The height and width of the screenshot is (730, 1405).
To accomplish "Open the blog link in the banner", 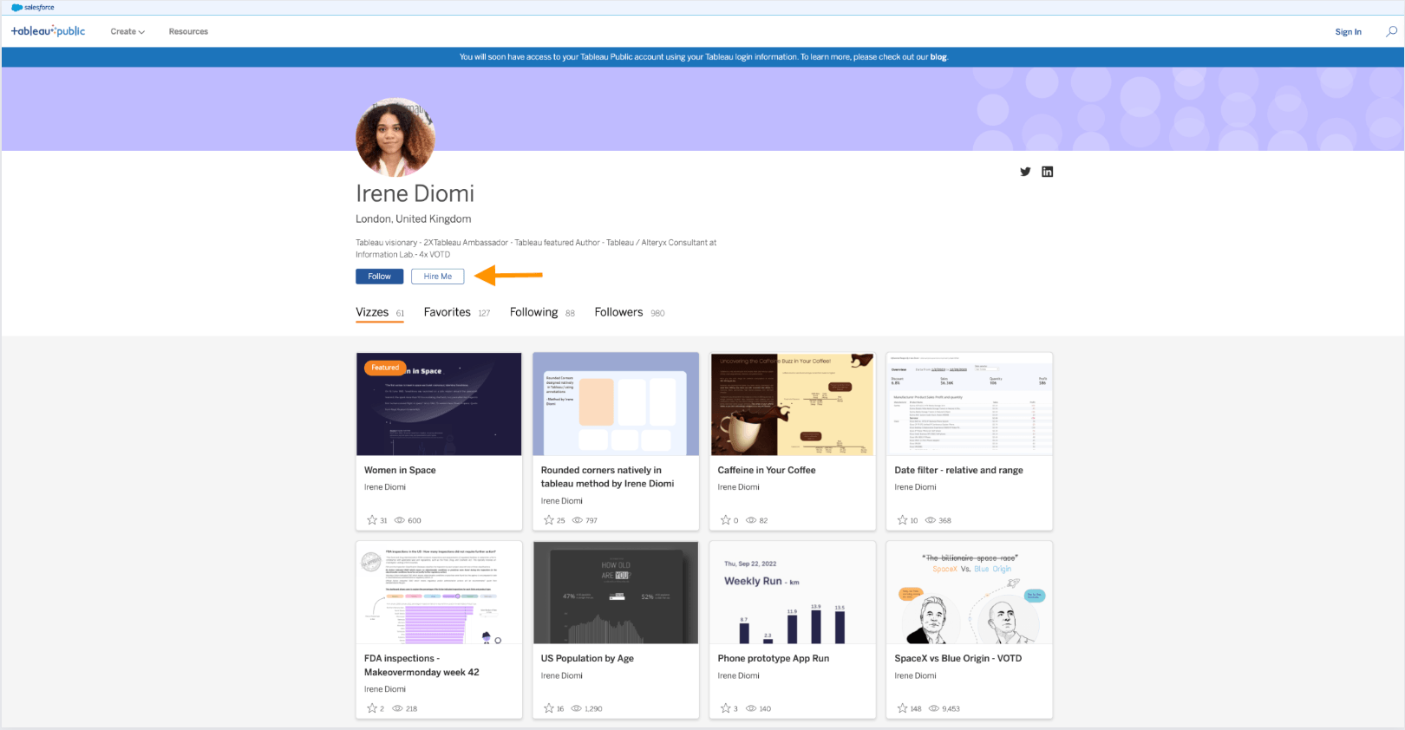I will click(x=938, y=57).
